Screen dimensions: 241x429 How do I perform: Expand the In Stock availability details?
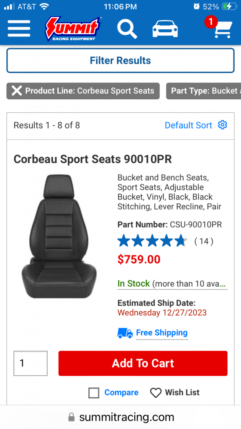click(x=172, y=284)
